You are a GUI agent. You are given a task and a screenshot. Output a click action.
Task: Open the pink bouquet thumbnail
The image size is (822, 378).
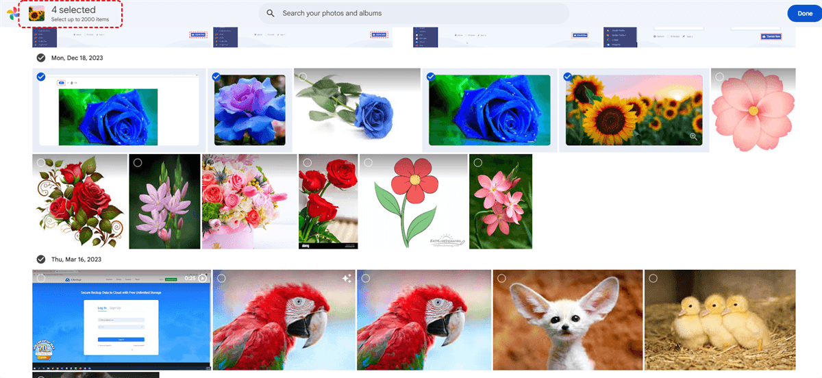tap(249, 201)
